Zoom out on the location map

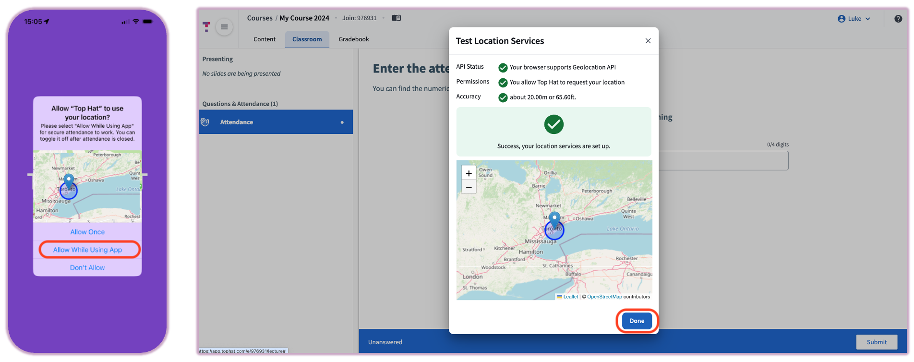pyautogui.click(x=469, y=187)
